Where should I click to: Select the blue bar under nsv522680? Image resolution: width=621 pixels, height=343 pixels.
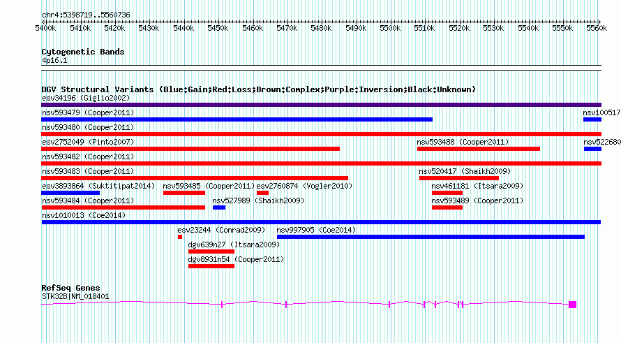(x=592, y=149)
